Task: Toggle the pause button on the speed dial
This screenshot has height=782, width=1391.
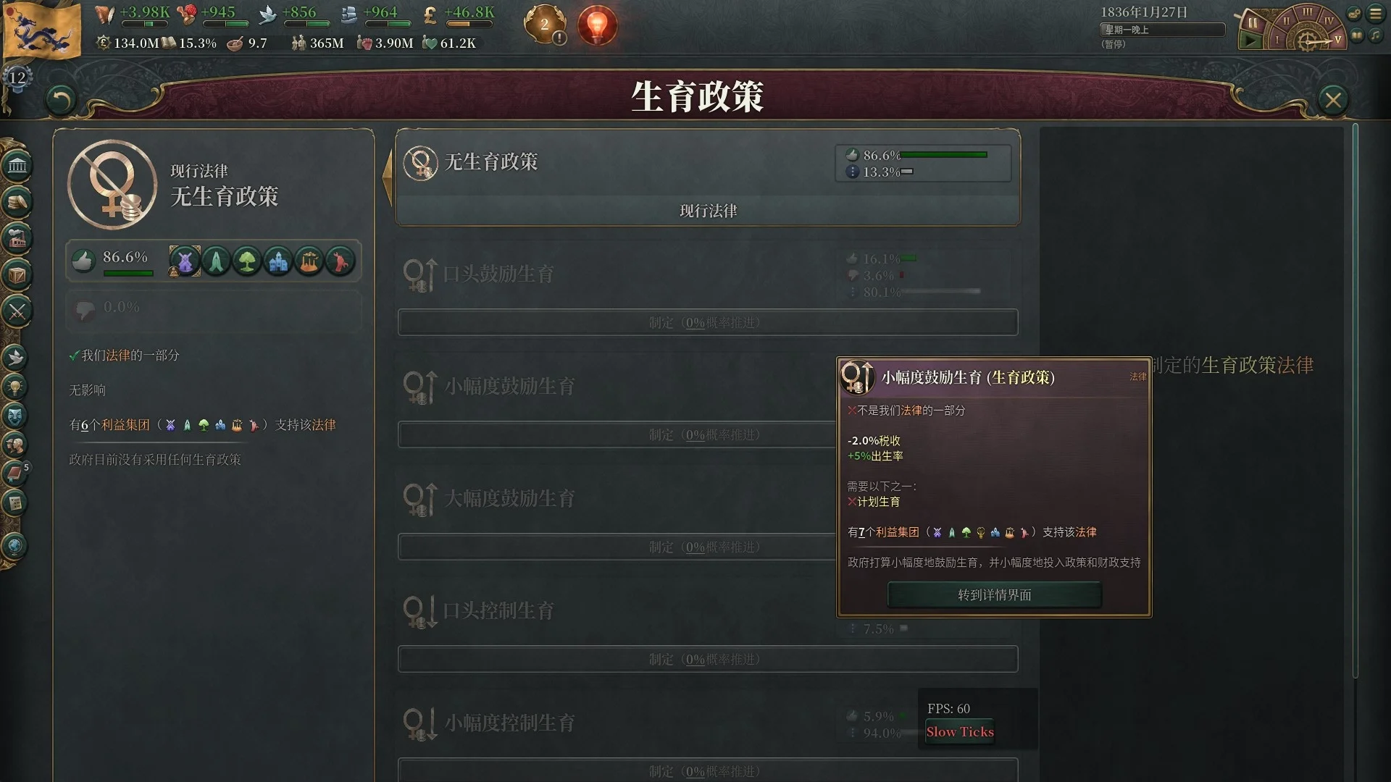Action: pyautogui.click(x=1253, y=22)
